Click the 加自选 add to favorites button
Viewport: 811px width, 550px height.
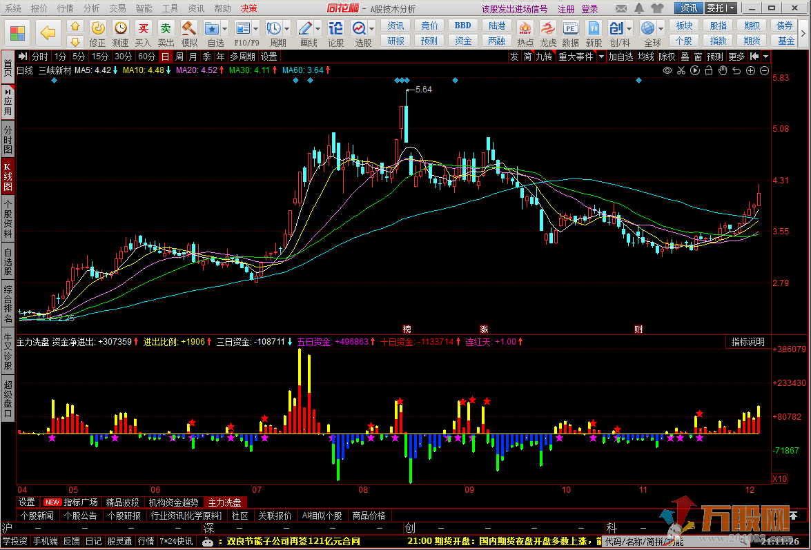click(x=621, y=57)
